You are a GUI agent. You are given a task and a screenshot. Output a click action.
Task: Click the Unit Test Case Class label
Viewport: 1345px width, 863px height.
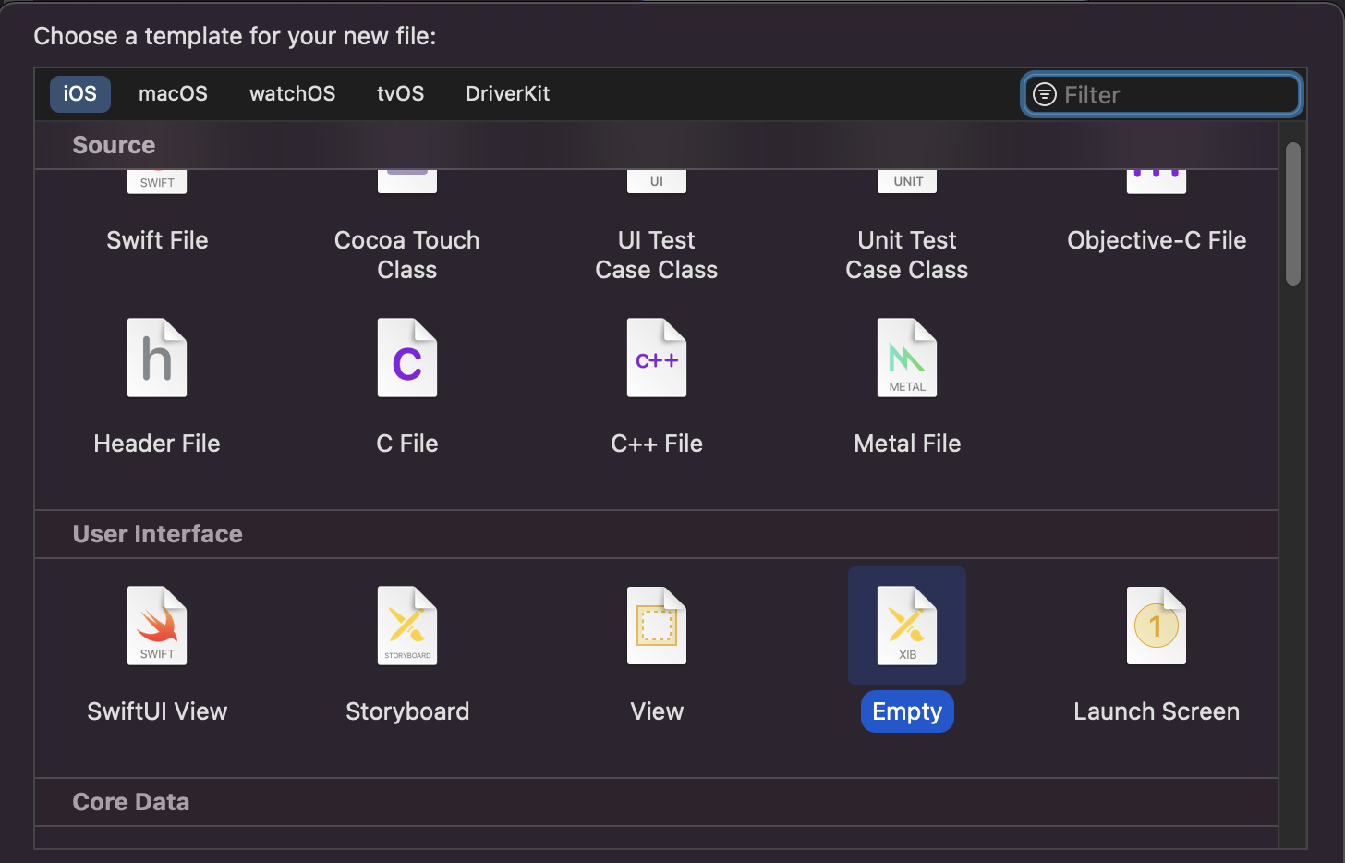click(907, 255)
